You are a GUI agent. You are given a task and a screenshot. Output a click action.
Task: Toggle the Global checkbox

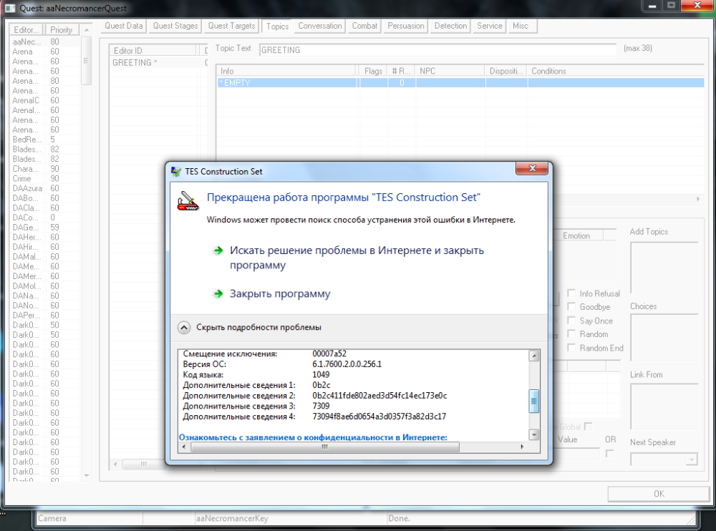pyautogui.click(x=588, y=427)
